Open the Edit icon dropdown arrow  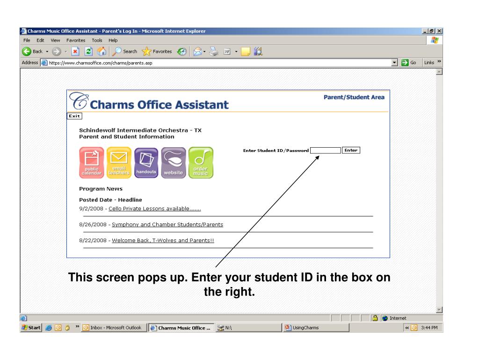[x=236, y=51]
